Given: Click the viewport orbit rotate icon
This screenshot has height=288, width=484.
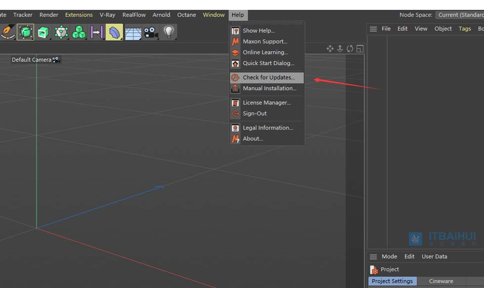Looking at the screenshot, I should tap(350, 49).
